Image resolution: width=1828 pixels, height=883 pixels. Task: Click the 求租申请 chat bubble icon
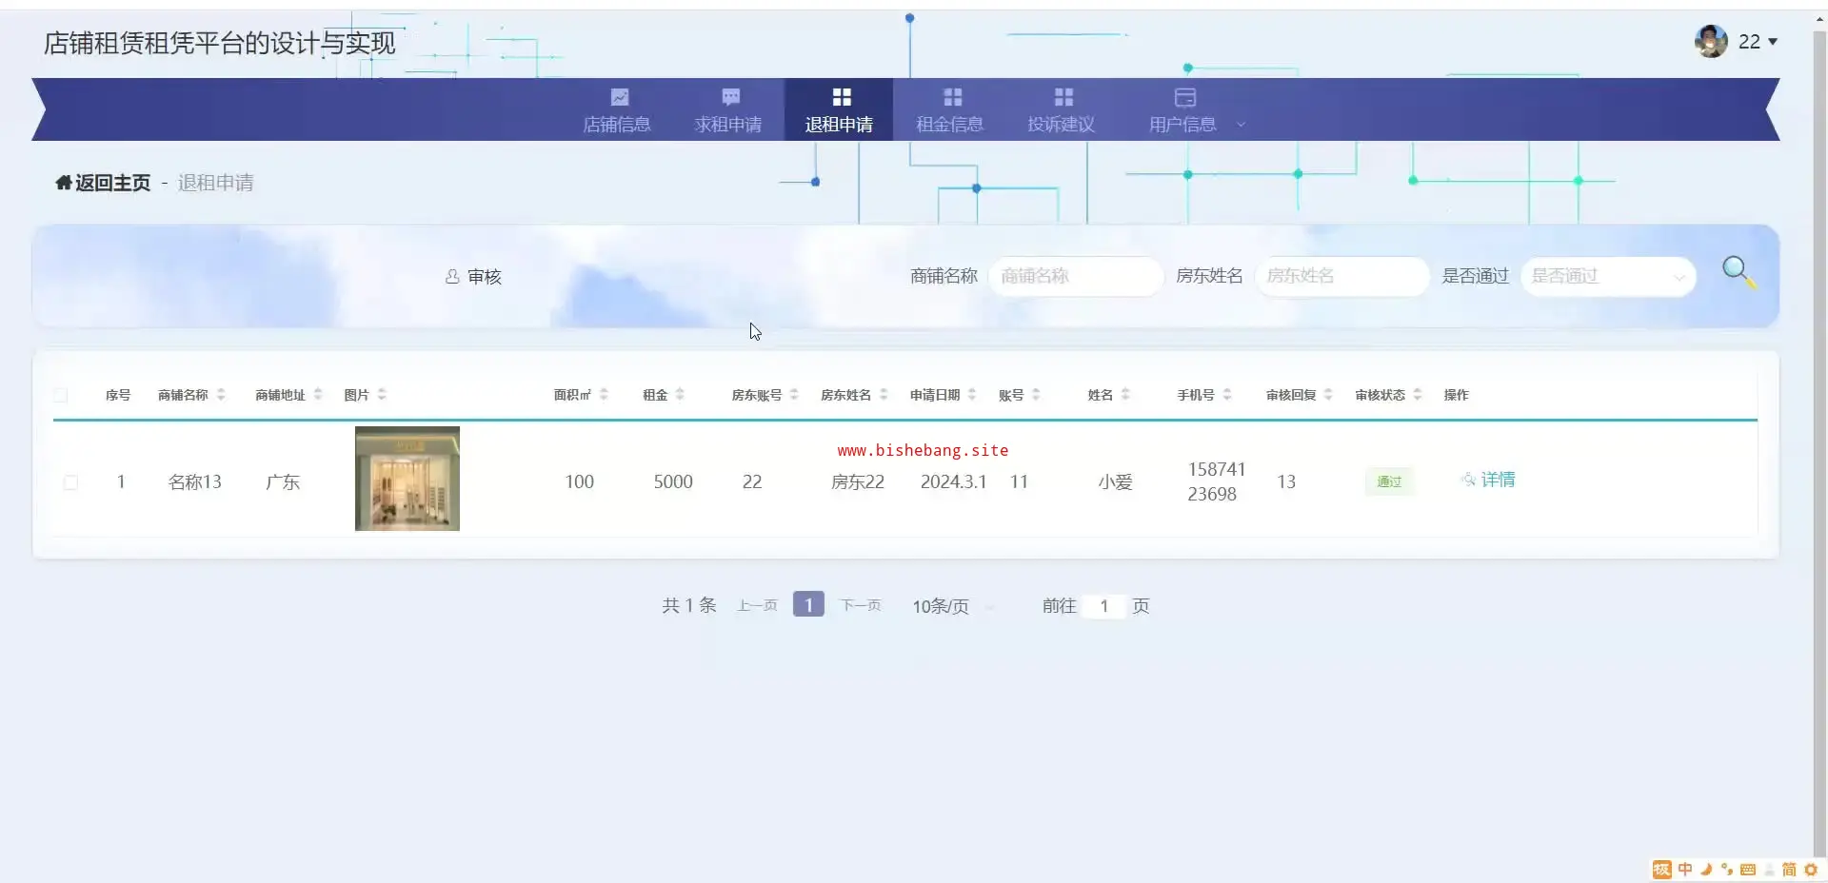[x=730, y=97]
